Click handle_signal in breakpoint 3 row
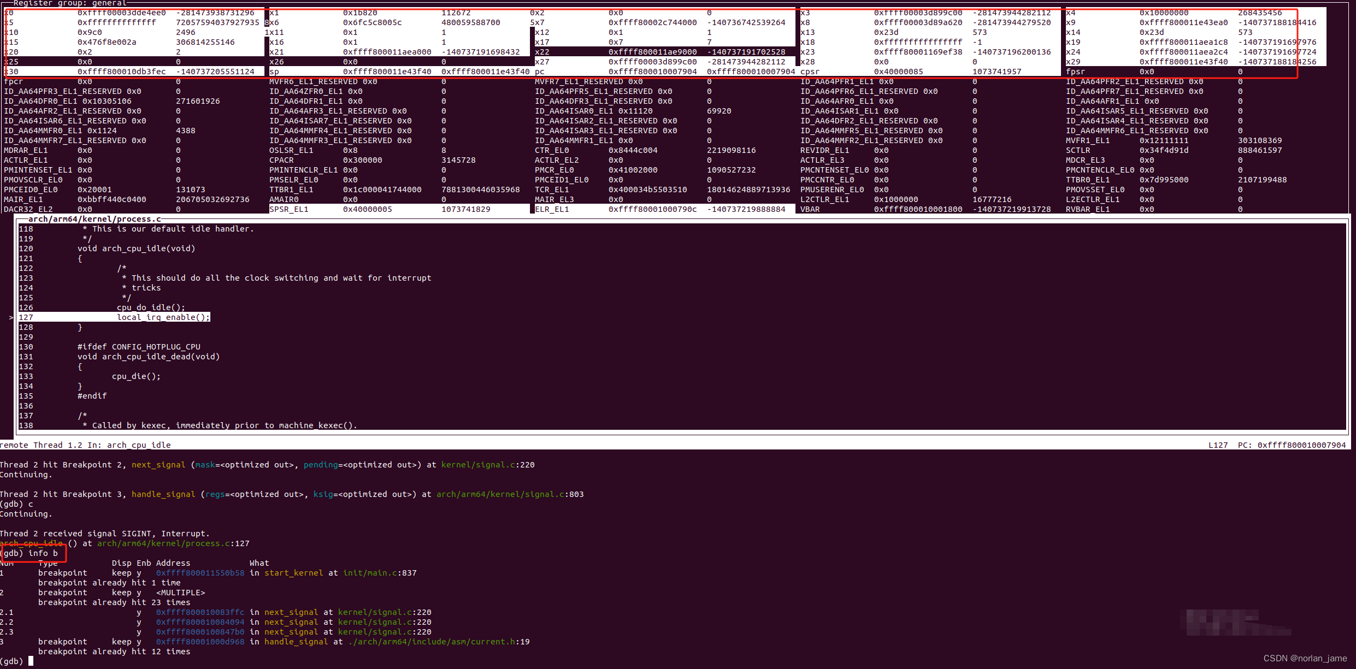Viewport: 1356px width, 669px height. (x=296, y=642)
